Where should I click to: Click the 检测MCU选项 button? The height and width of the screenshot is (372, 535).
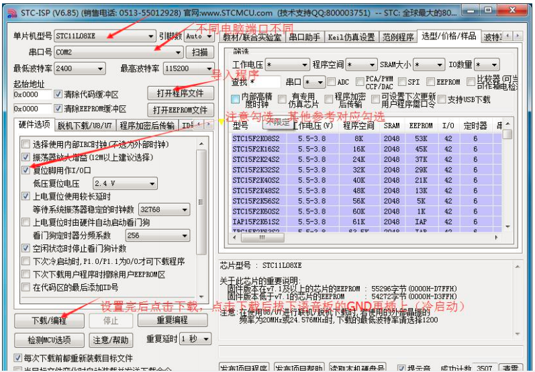49,340
